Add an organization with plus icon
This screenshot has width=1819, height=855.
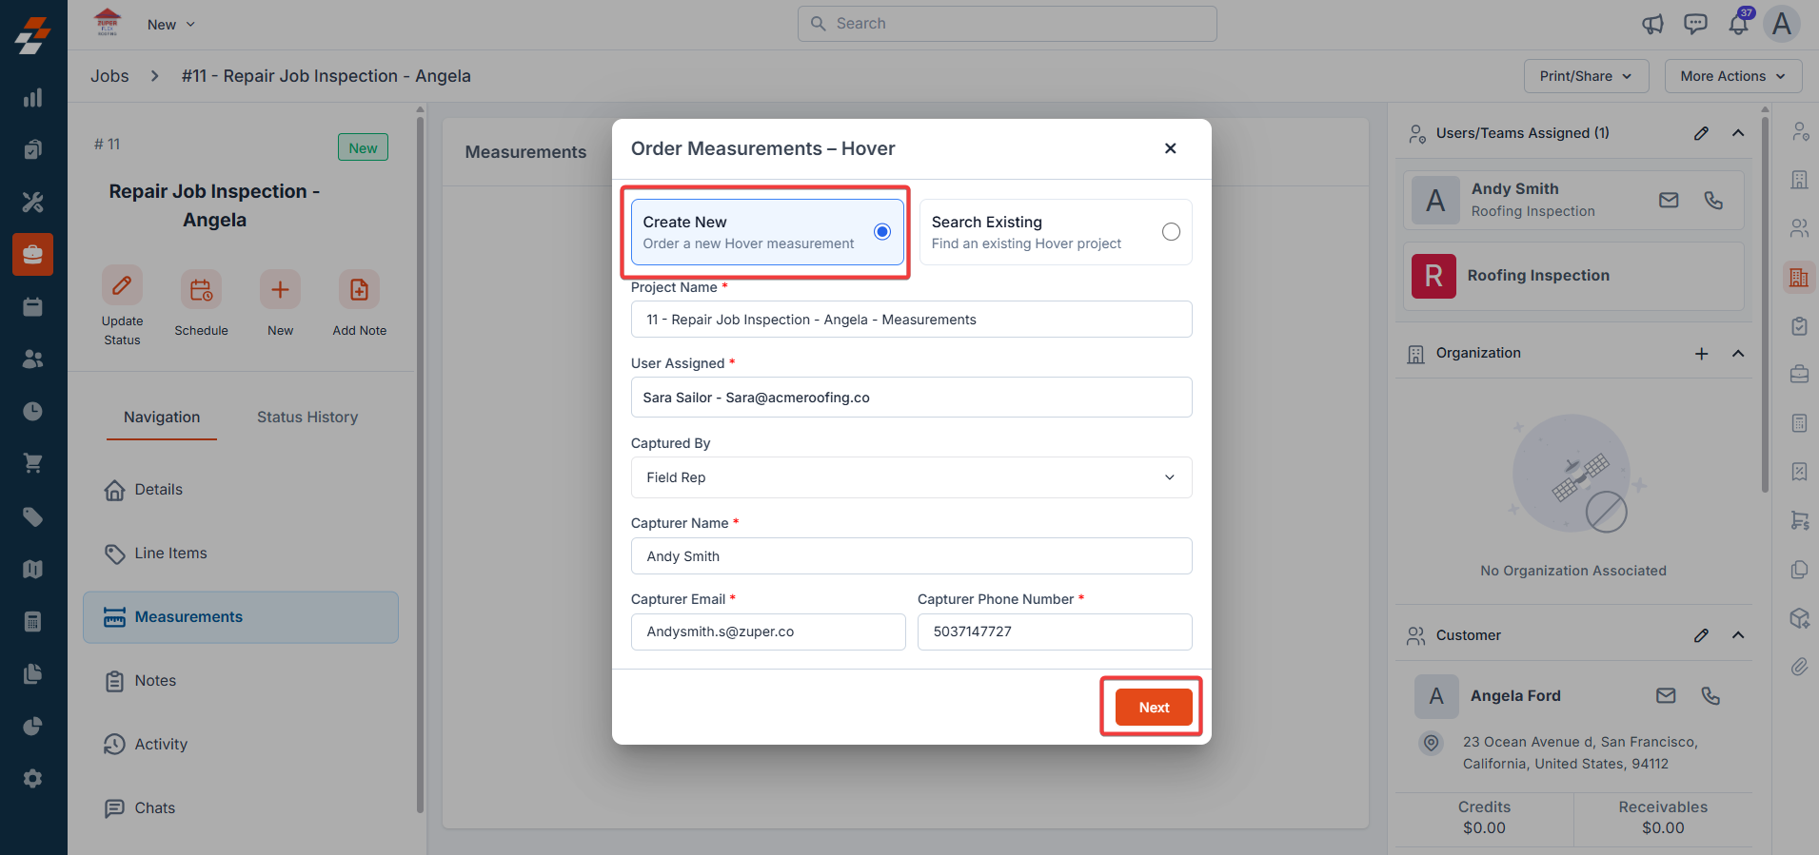click(x=1701, y=354)
